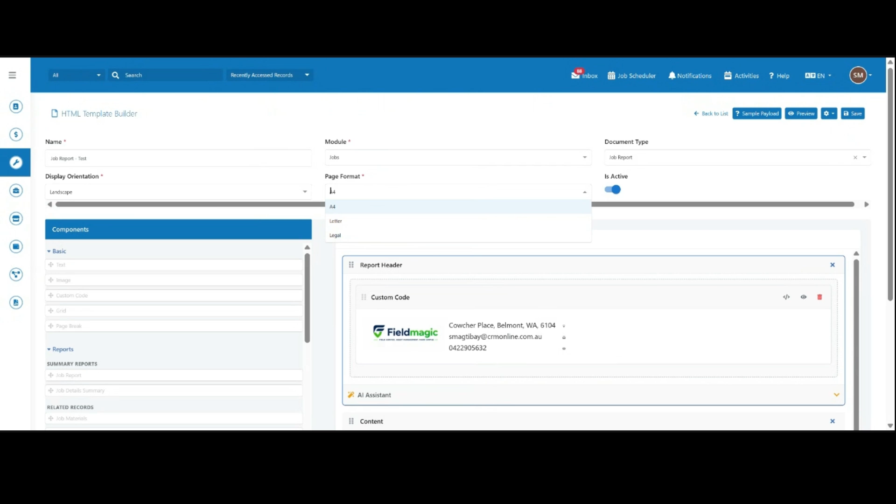Click the search magnifier icon
Image resolution: width=896 pixels, height=504 pixels.
[115, 75]
